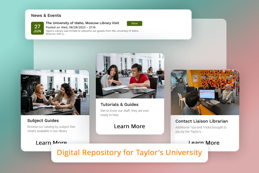Click the Digital Repository for Taylor's University banner

click(x=129, y=153)
